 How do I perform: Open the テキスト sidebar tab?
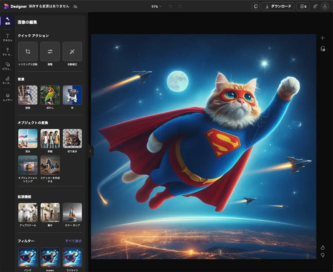click(7, 38)
